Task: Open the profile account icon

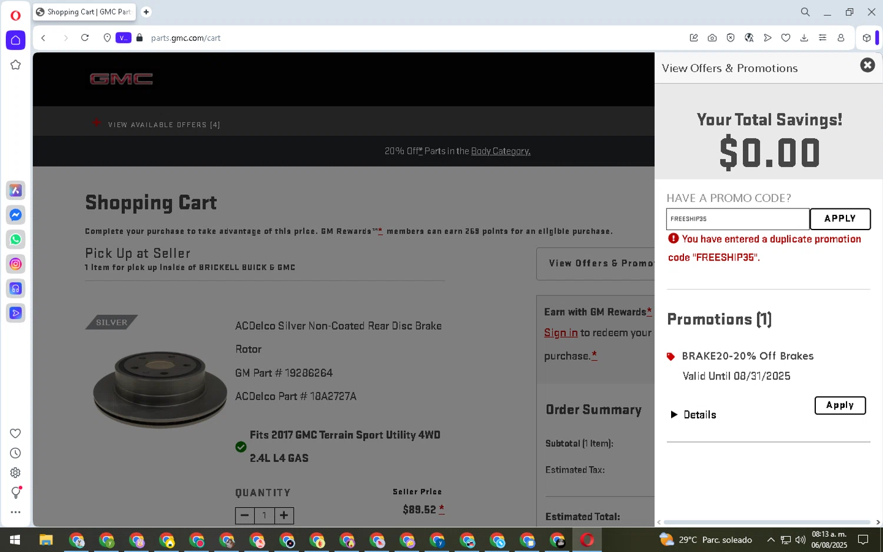Action: [x=841, y=38]
